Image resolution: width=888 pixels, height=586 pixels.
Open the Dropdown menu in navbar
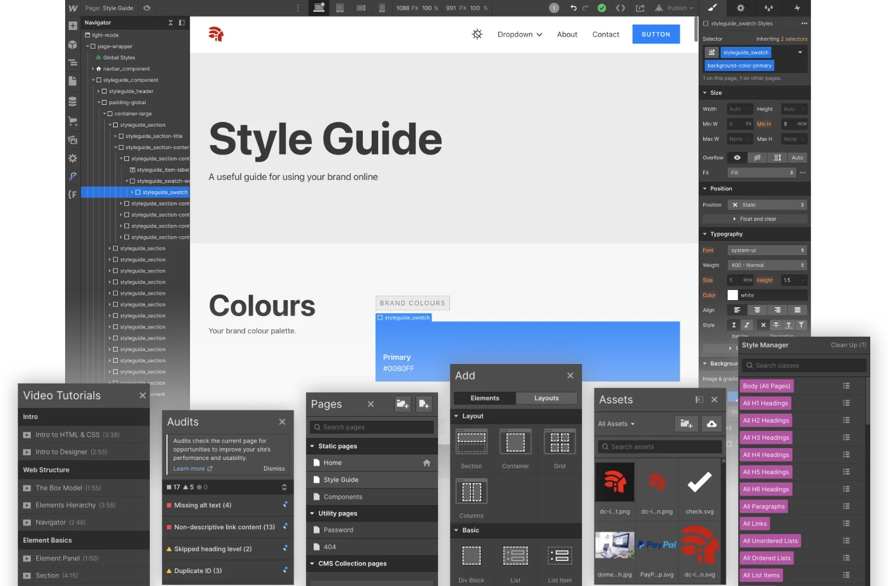click(x=520, y=34)
